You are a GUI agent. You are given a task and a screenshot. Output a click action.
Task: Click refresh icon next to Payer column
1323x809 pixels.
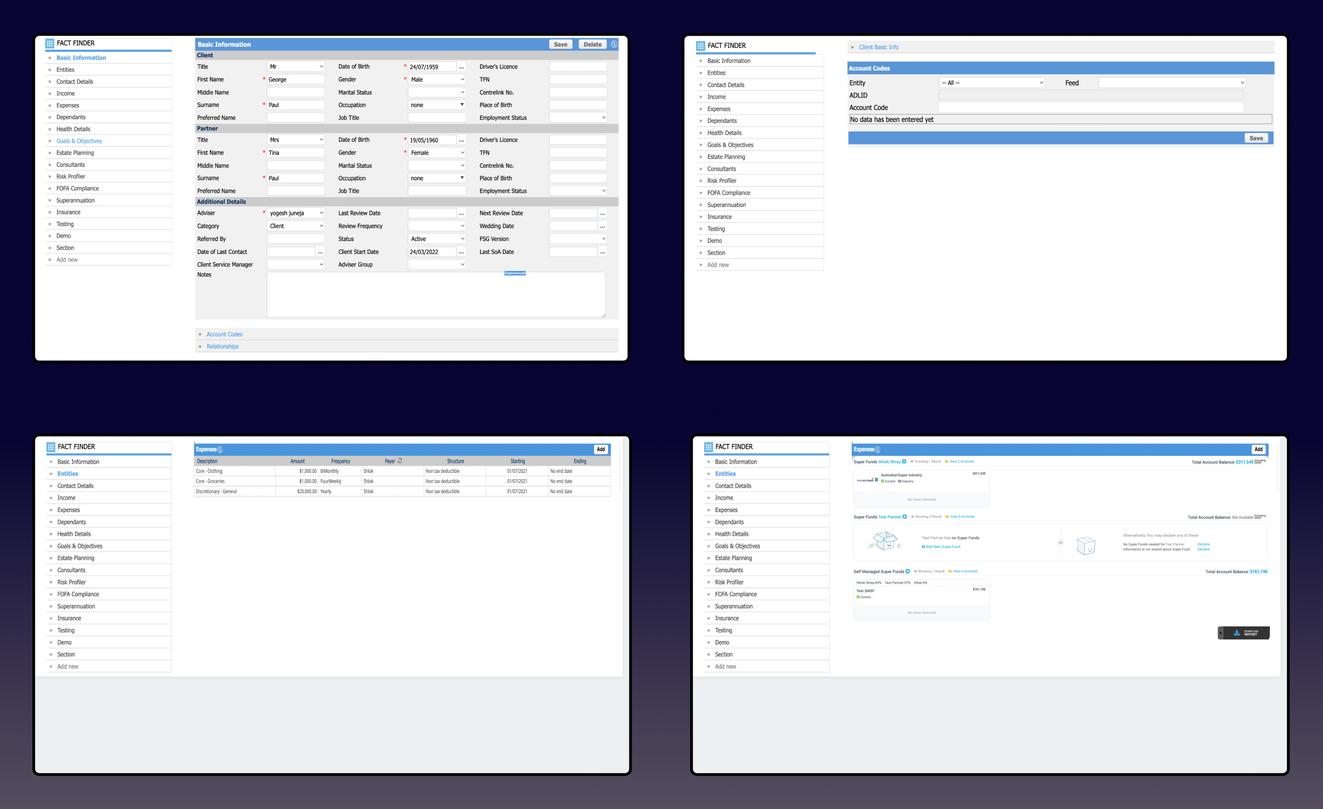click(400, 461)
